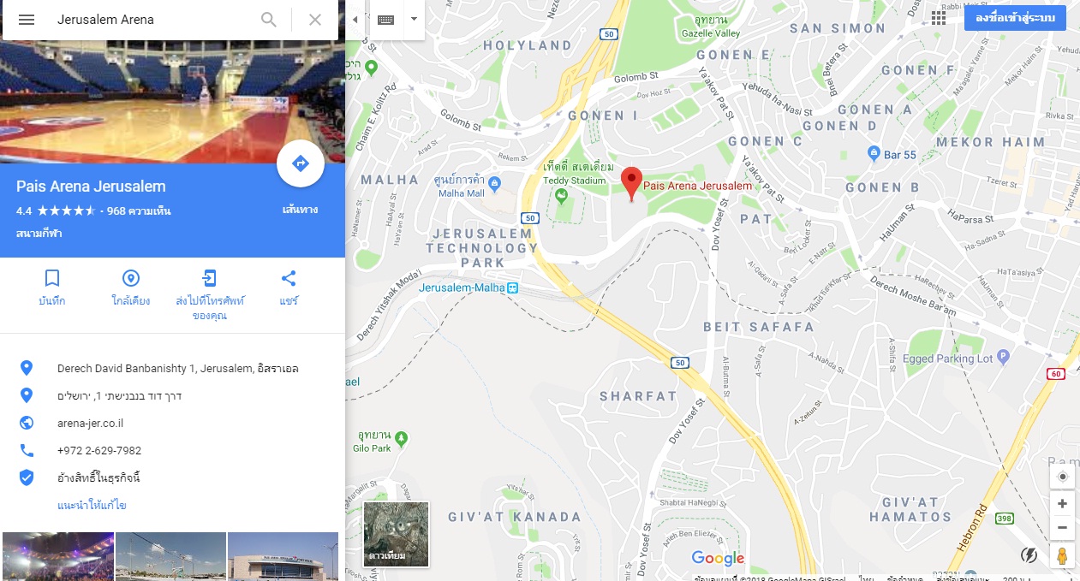1080x581 pixels.
Task: Open the hamburger main menu
Action: coord(27,20)
